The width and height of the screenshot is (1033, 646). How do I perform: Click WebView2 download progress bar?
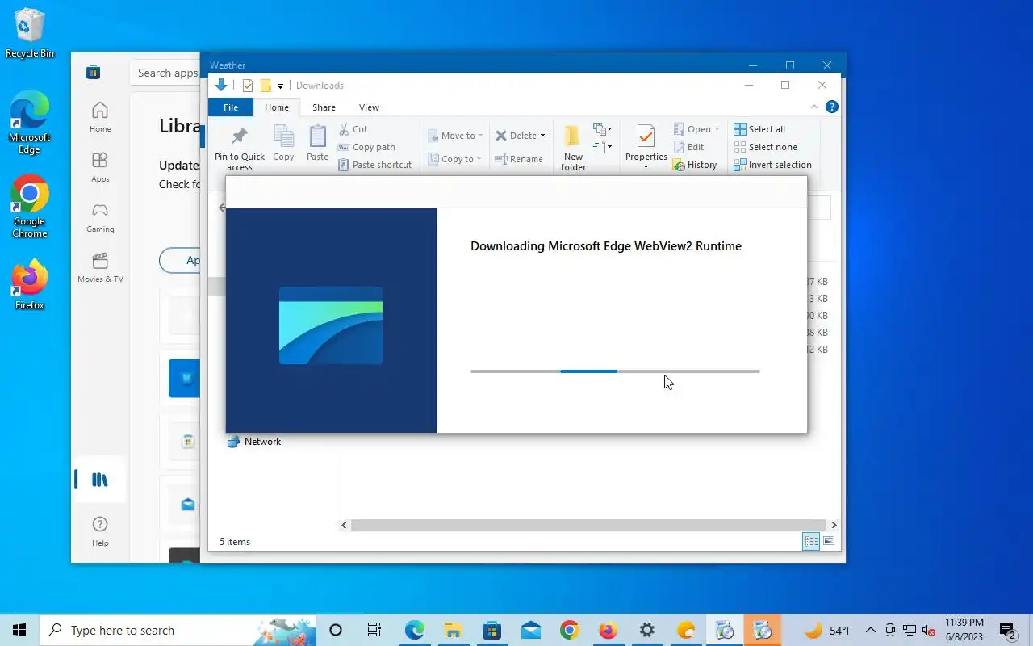click(615, 371)
